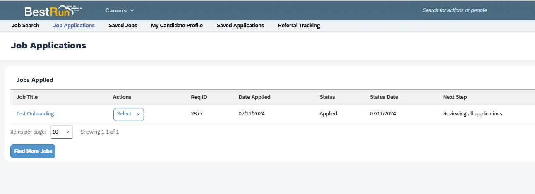The height and width of the screenshot is (194, 535).
Task: Focus the search for actions or people field
Action: click(454, 10)
